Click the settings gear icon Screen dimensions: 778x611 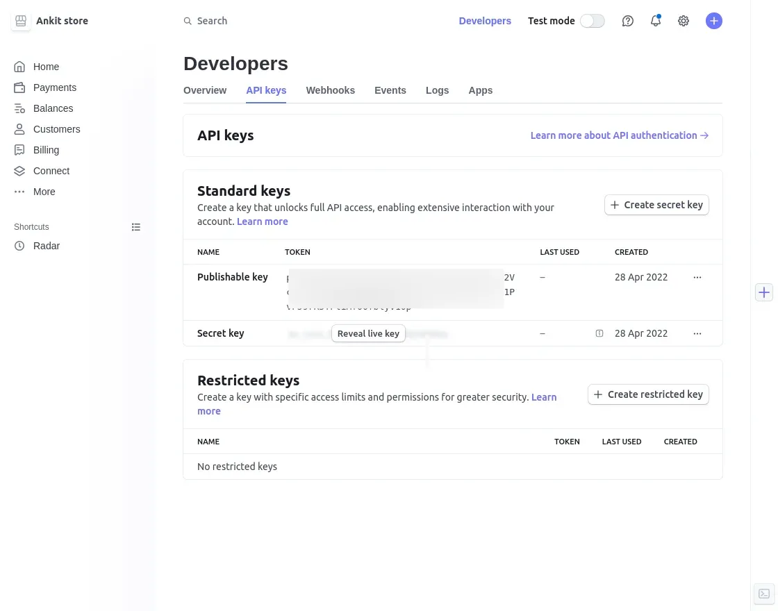pos(684,21)
